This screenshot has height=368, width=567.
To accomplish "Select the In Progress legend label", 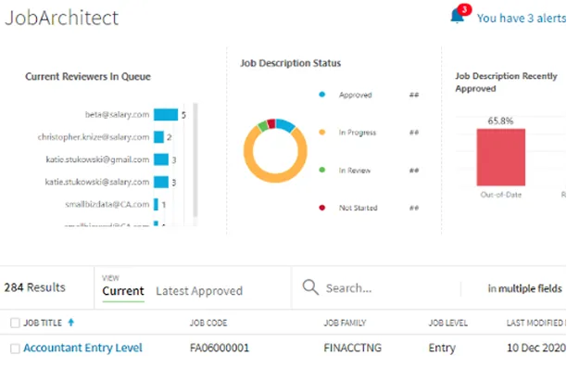I will click(x=358, y=133).
